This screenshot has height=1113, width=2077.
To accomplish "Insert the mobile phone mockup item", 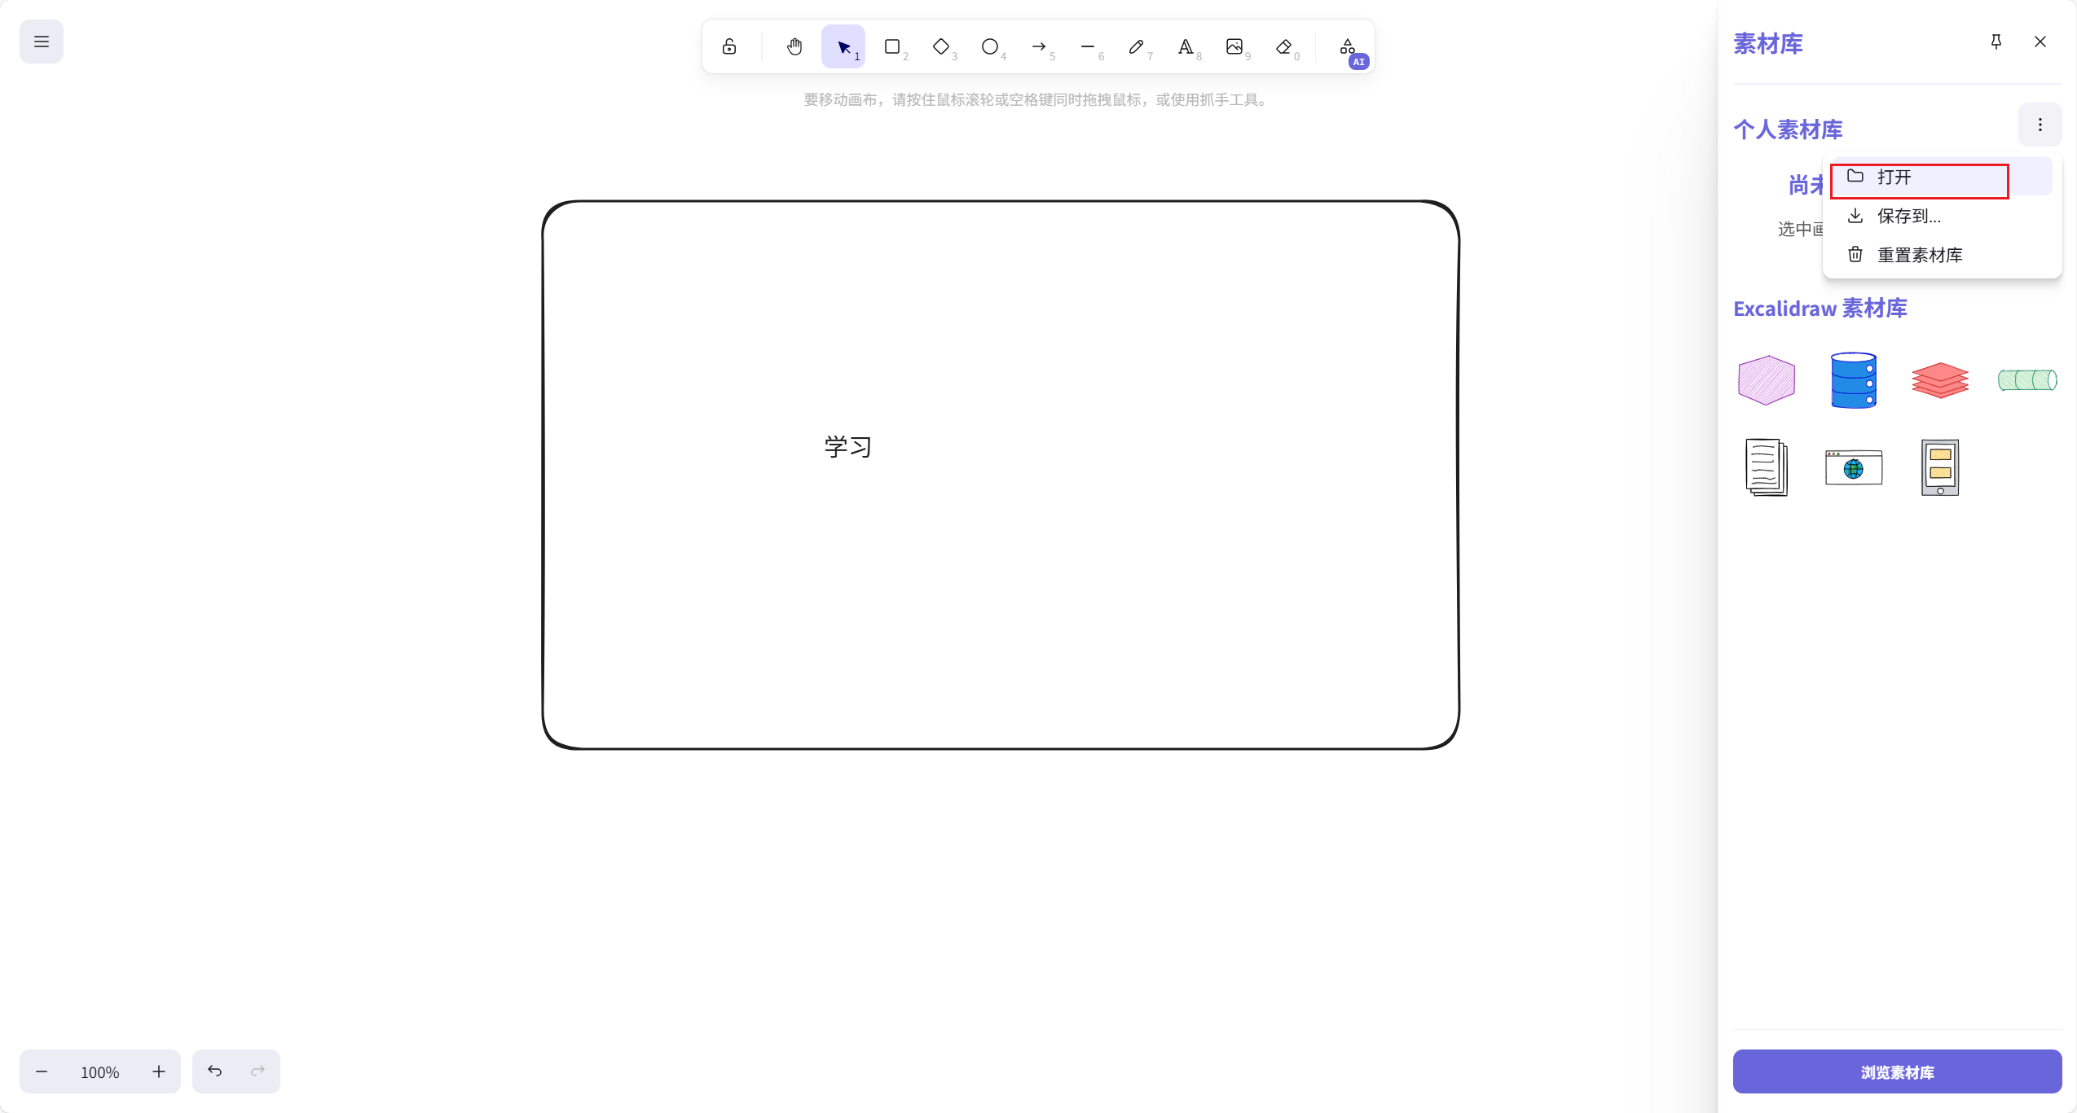I will [x=1940, y=467].
